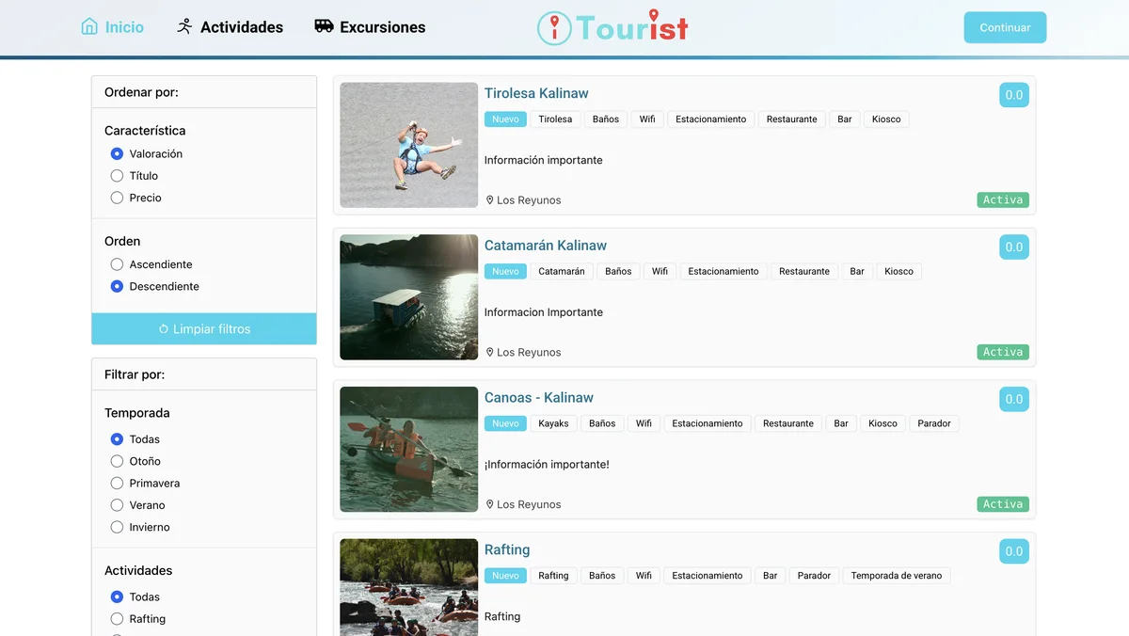The width and height of the screenshot is (1129, 636).
Task: Click Restaurante tag on Catamarán Kalinaw card
Action: click(x=804, y=272)
